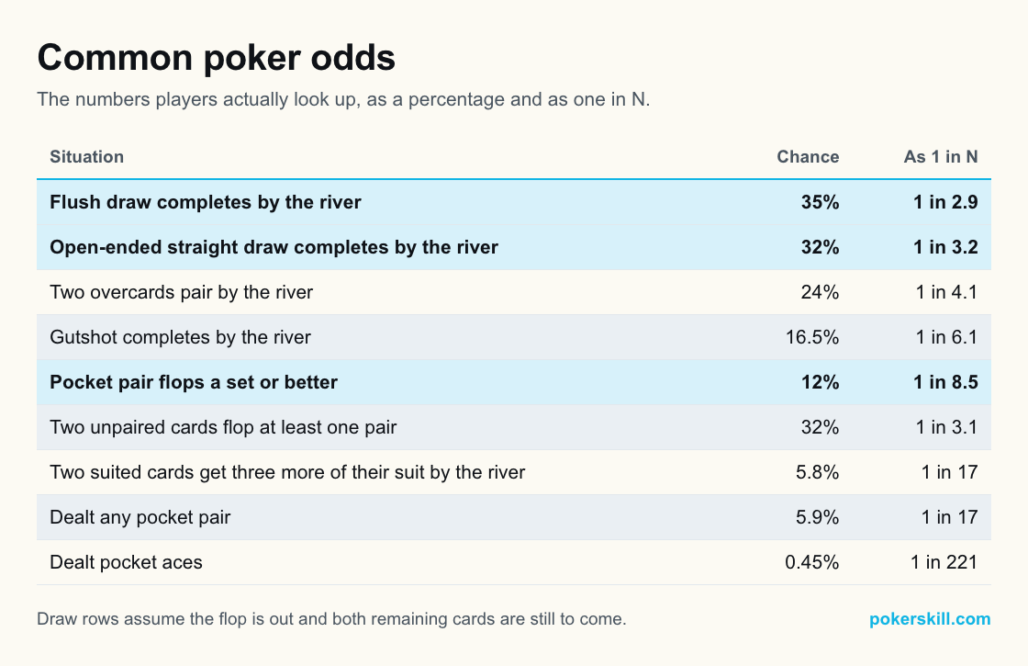Screen dimensions: 1028x666
Task: Click the Common poker odds title
Action: pos(217,58)
